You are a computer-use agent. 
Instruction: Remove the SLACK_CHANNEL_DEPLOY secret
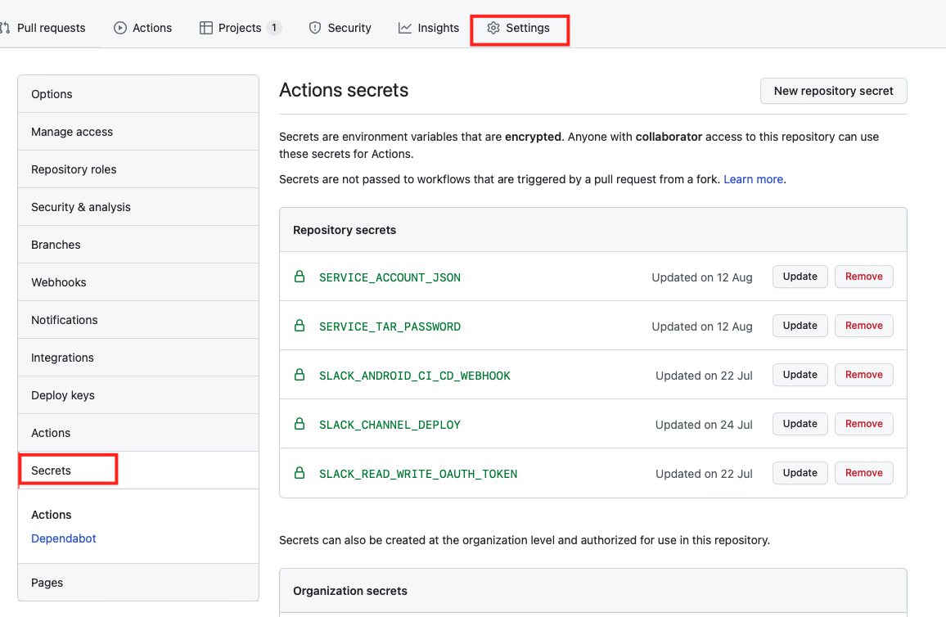coord(864,423)
